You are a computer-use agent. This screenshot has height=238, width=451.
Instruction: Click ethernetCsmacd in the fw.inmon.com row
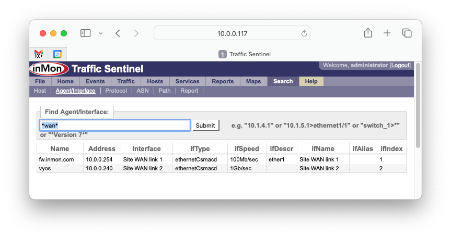pos(196,160)
